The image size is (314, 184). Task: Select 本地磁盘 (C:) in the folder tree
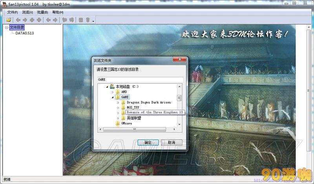tap(127, 86)
